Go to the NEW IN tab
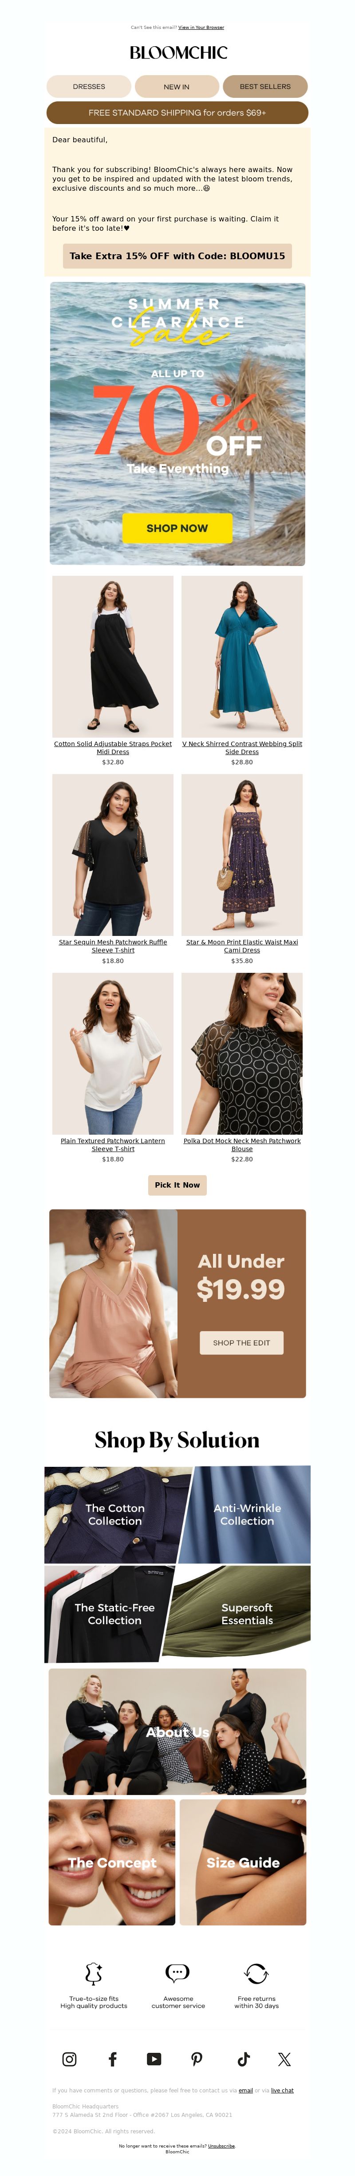The image size is (355, 2176). click(176, 86)
